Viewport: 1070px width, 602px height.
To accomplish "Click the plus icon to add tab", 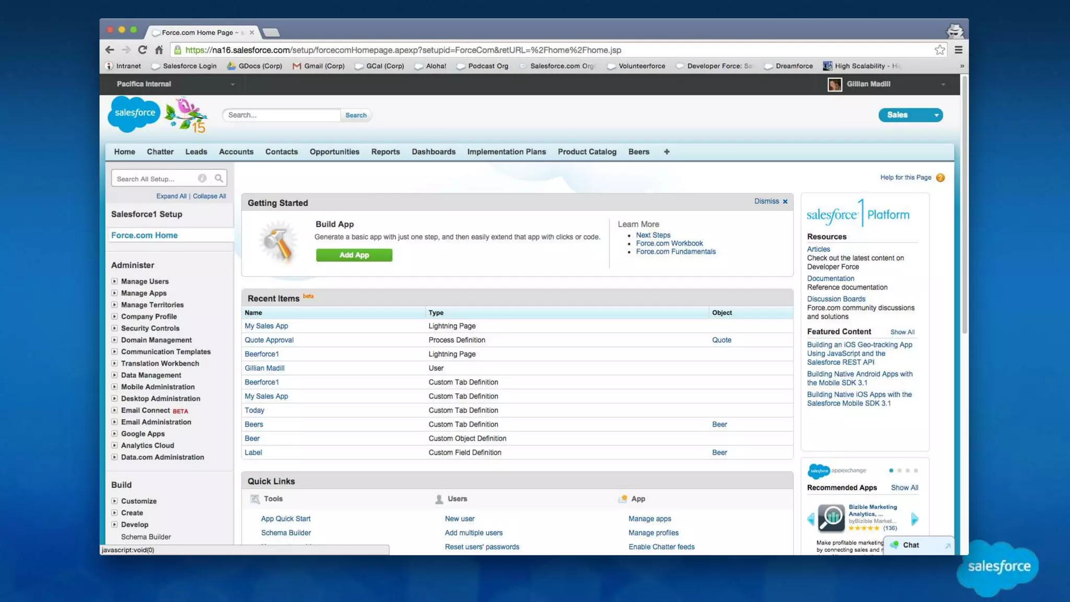I will pyautogui.click(x=667, y=152).
